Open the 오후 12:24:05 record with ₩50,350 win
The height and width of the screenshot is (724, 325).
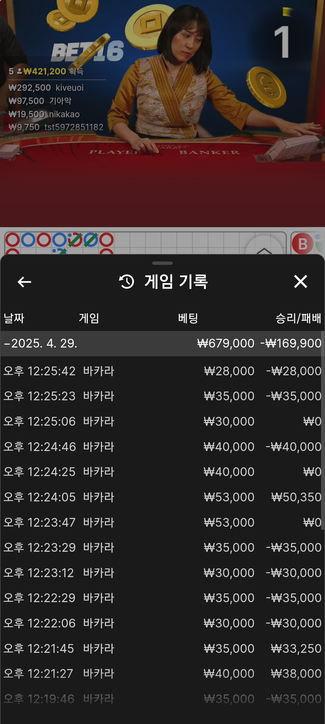click(162, 497)
